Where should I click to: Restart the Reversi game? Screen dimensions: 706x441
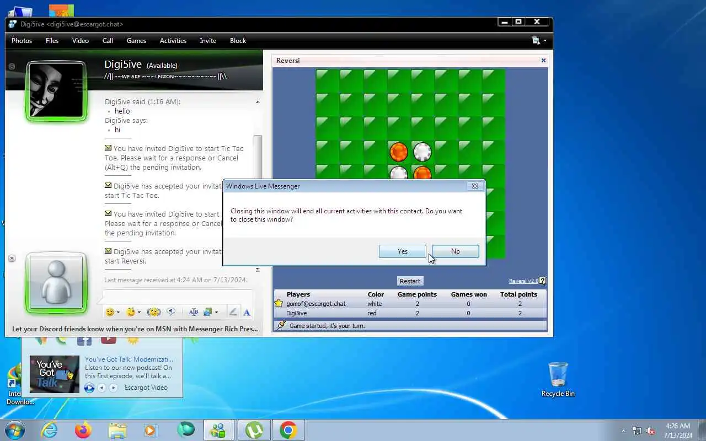(410, 281)
